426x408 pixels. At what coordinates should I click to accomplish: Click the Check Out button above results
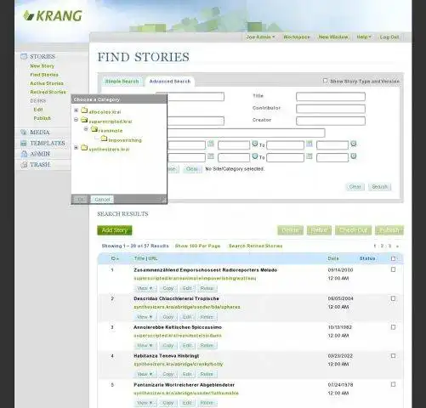[x=353, y=230]
